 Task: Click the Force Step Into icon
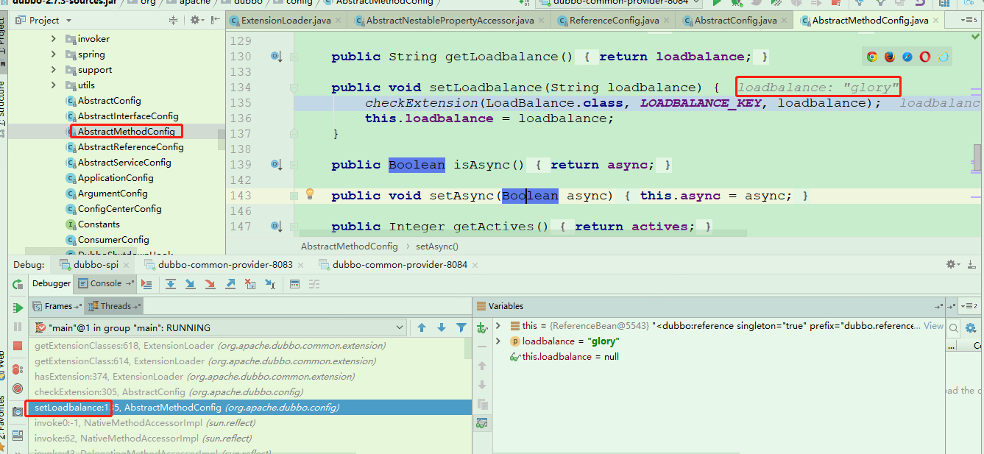(210, 284)
